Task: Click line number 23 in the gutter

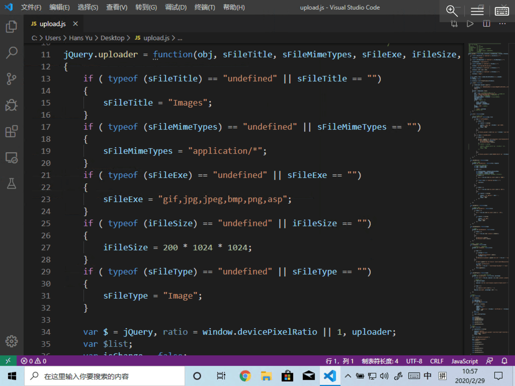Action: [46, 199]
